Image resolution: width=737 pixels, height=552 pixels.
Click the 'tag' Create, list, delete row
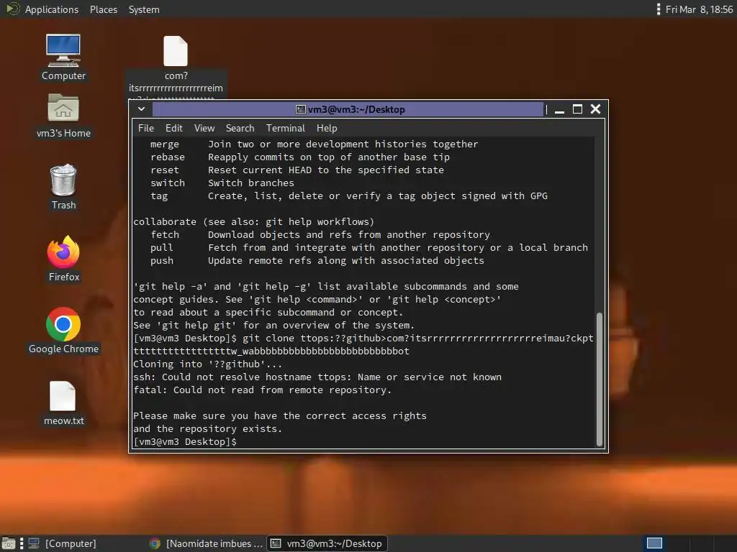[x=349, y=195]
